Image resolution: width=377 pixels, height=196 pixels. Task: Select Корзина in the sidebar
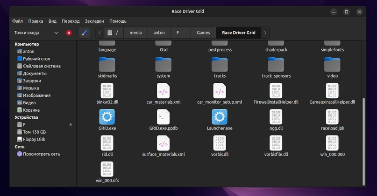[x=31, y=110]
